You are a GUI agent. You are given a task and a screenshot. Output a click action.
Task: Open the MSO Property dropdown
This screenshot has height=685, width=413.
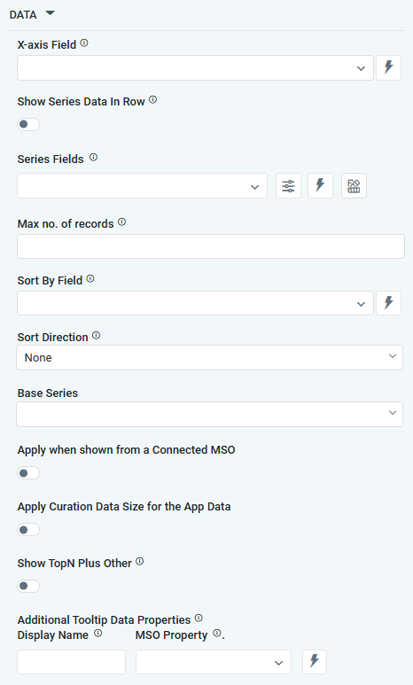(214, 662)
